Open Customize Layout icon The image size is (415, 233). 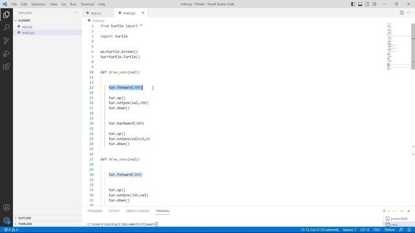coord(374,4)
